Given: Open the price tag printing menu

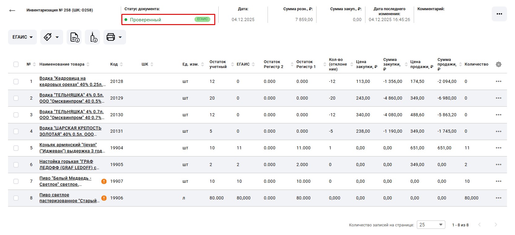Looking at the screenshot, I should click(x=51, y=37).
